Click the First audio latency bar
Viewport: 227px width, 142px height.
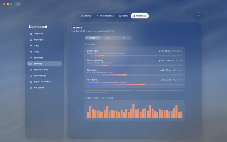[134, 84]
